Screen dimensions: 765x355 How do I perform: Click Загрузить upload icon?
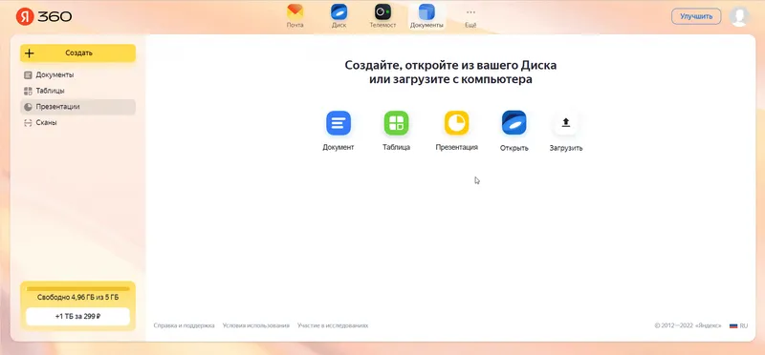pos(566,123)
